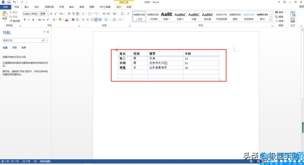Open navigation pane options dropdown arrow

click(x=45, y=32)
